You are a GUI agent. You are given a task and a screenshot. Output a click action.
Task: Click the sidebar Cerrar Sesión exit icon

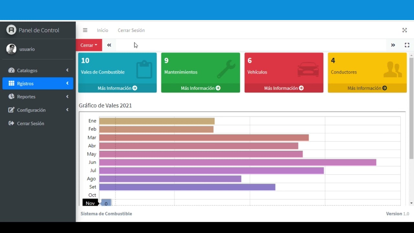pos(11,123)
